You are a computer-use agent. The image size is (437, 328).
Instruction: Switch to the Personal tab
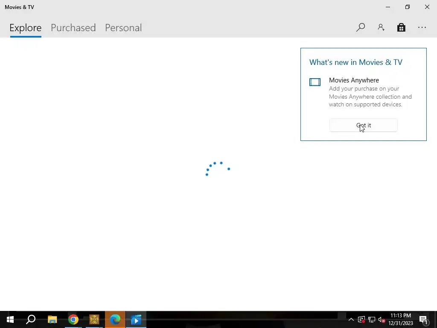(x=123, y=28)
